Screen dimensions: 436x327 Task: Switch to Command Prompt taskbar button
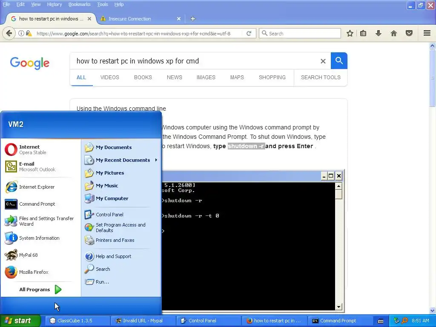(340, 321)
